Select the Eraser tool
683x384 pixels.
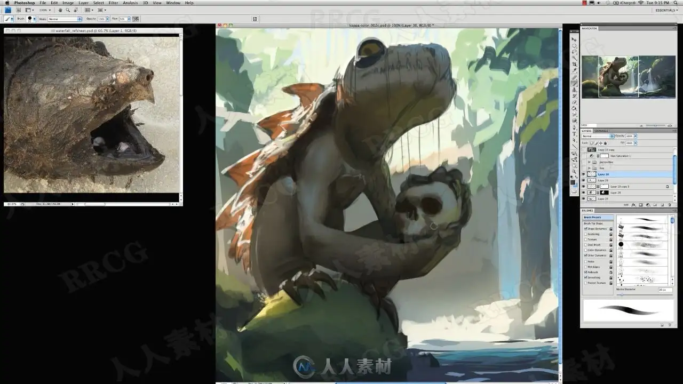(574, 102)
